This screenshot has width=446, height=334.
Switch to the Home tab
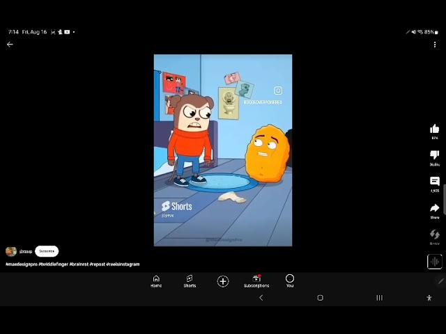156,281
